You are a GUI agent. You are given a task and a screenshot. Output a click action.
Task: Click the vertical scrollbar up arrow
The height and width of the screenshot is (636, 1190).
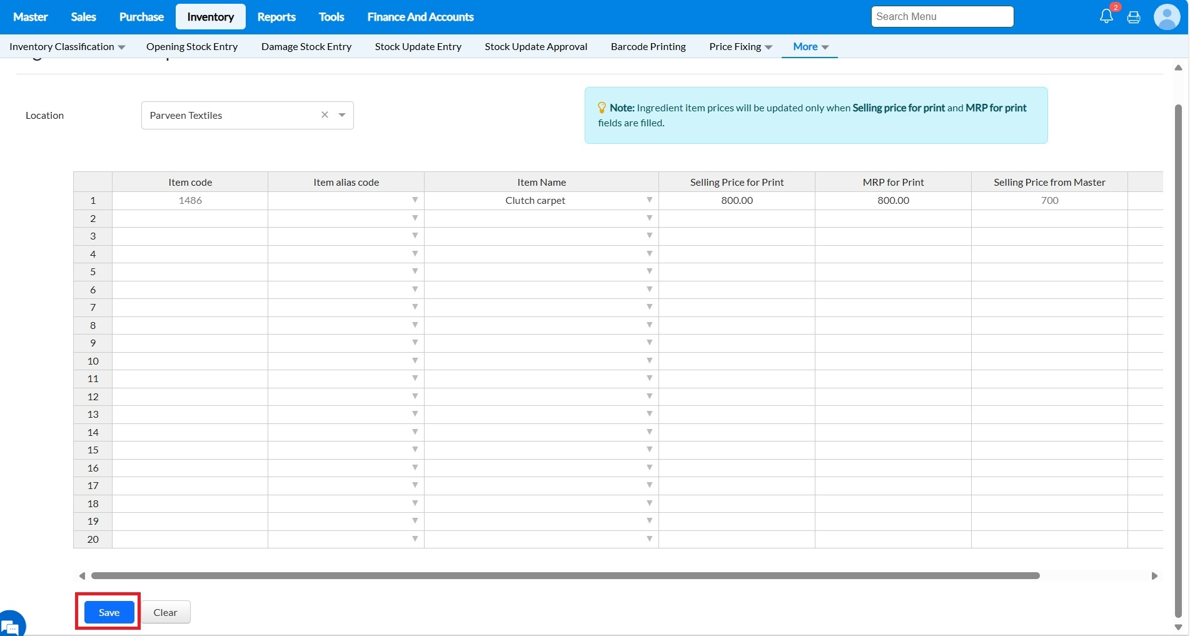[1177, 68]
